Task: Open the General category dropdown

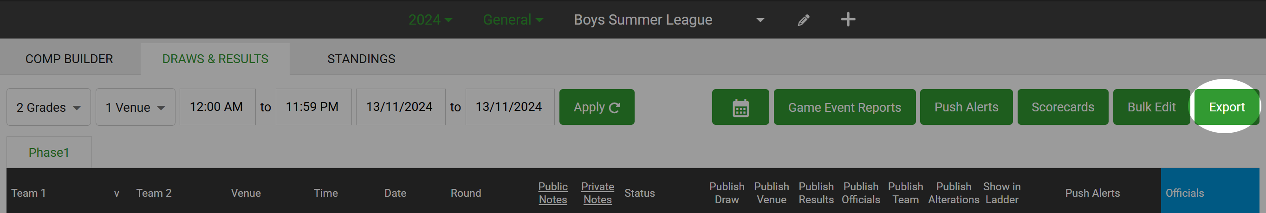Action: pyautogui.click(x=513, y=19)
